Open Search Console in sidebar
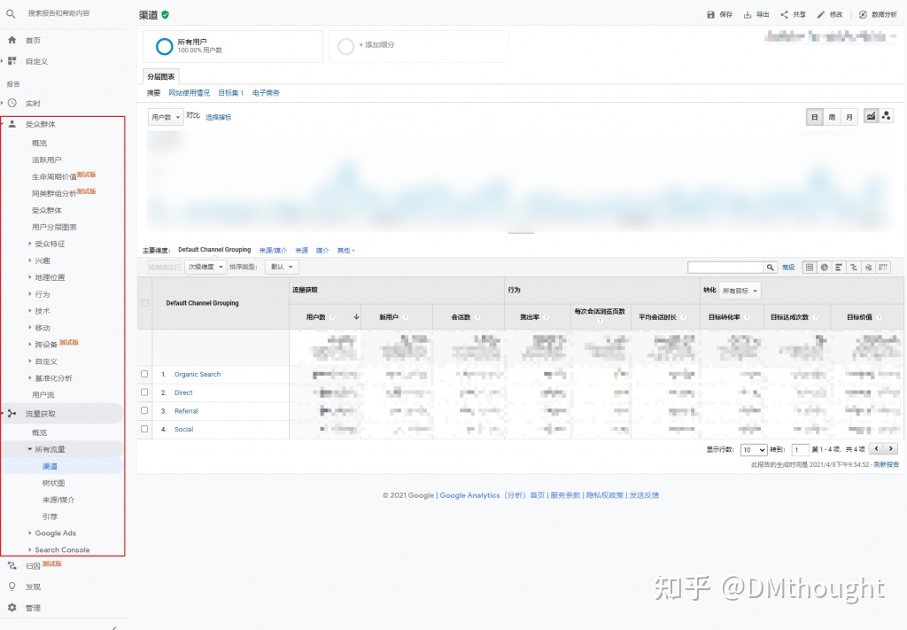Image resolution: width=907 pixels, height=630 pixels. [63, 549]
